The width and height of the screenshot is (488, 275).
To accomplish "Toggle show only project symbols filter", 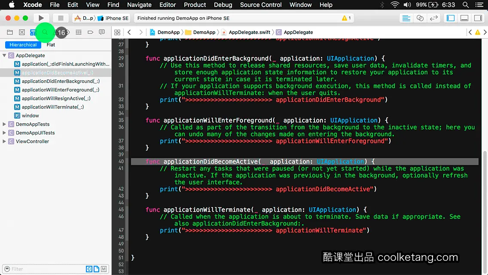I will pos(97,269).
